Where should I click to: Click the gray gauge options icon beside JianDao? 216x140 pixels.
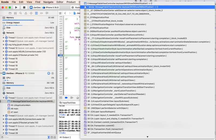(53, 73)
